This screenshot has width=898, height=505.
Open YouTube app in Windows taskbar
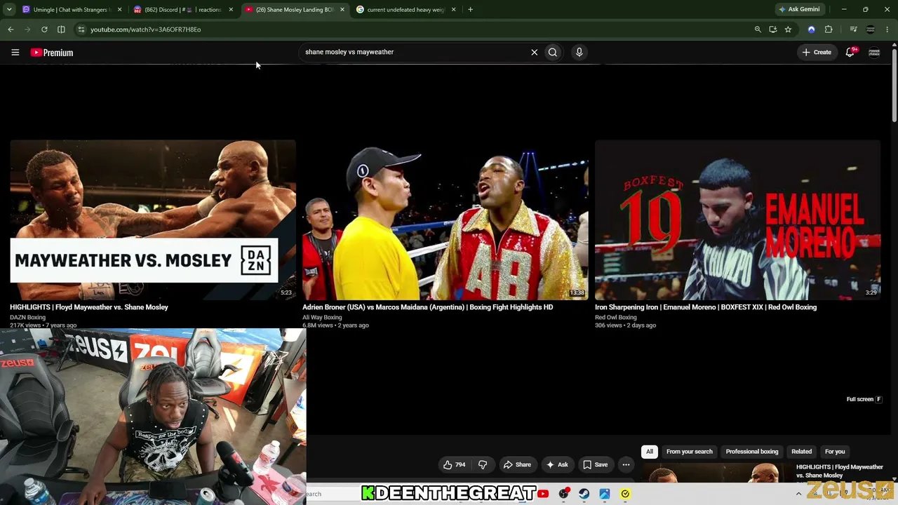[543, 494]
